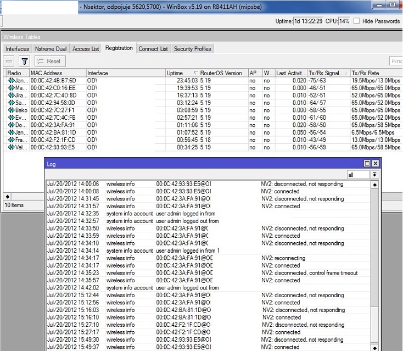Sort by Tx/Rx Signal column header
The height and width of the screenshot is (351, 403).
(x=328, y=73)
